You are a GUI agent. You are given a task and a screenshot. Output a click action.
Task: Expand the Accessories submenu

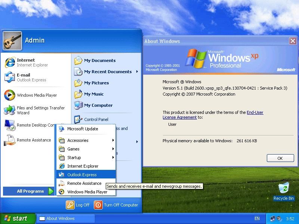(x=86, y=140)
